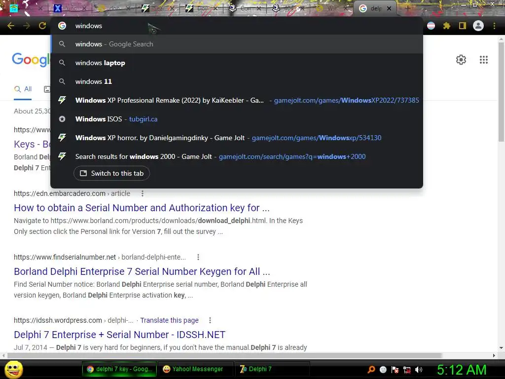Click the https://edn.embarcadero.com URL text

point(60,193)
